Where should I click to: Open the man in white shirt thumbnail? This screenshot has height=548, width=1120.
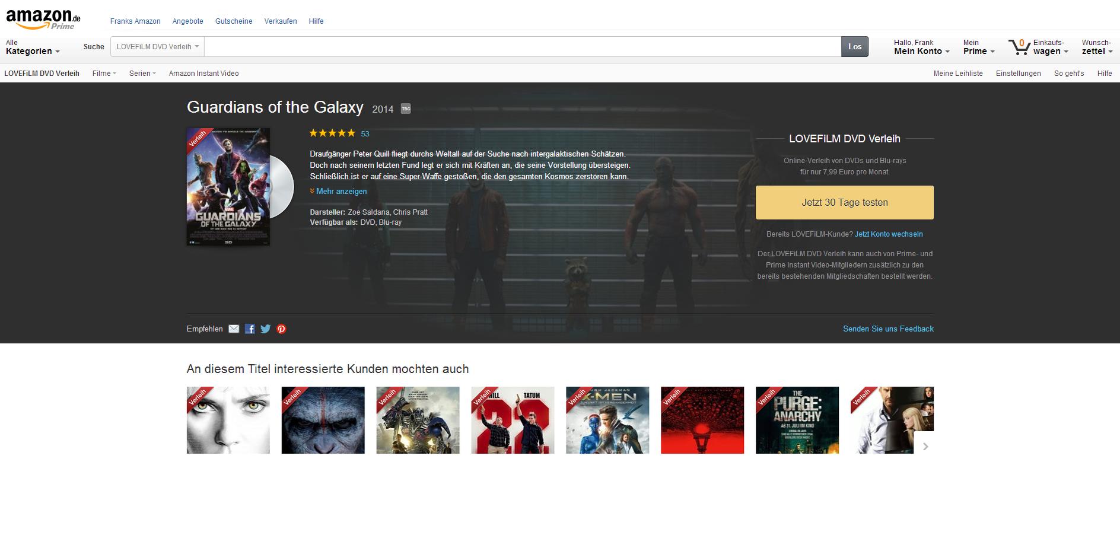click(x=892, y=420)
